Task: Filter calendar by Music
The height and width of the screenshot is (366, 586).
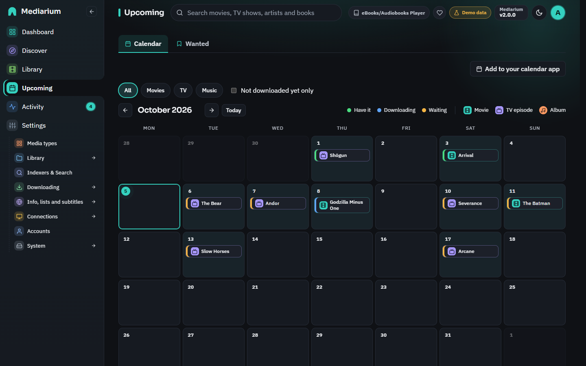Action: (209, 90)
